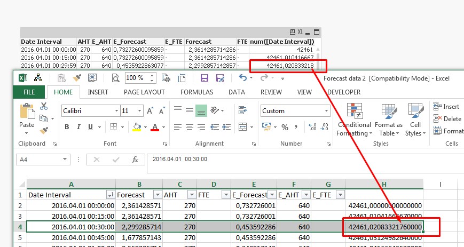Click the Paste button
The width and height of the screenshot is (464, 247).
point(27,120)
